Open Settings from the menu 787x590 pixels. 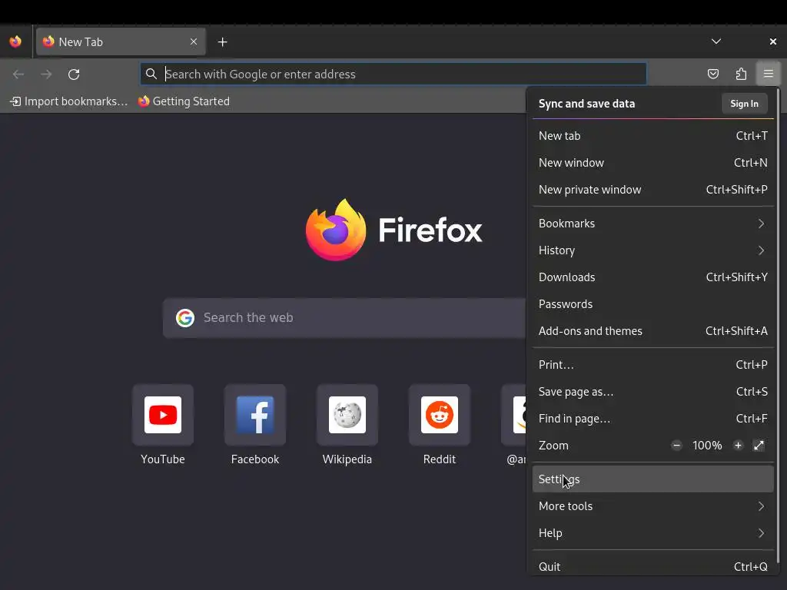[x=653, y=479]
